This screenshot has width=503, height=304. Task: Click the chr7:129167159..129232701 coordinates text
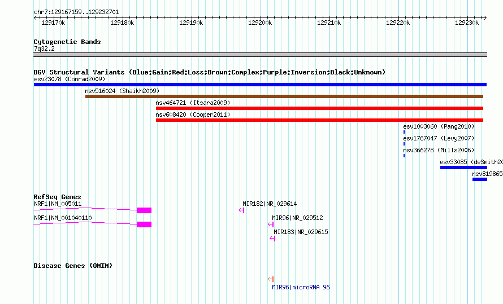[x=76, y=12]
